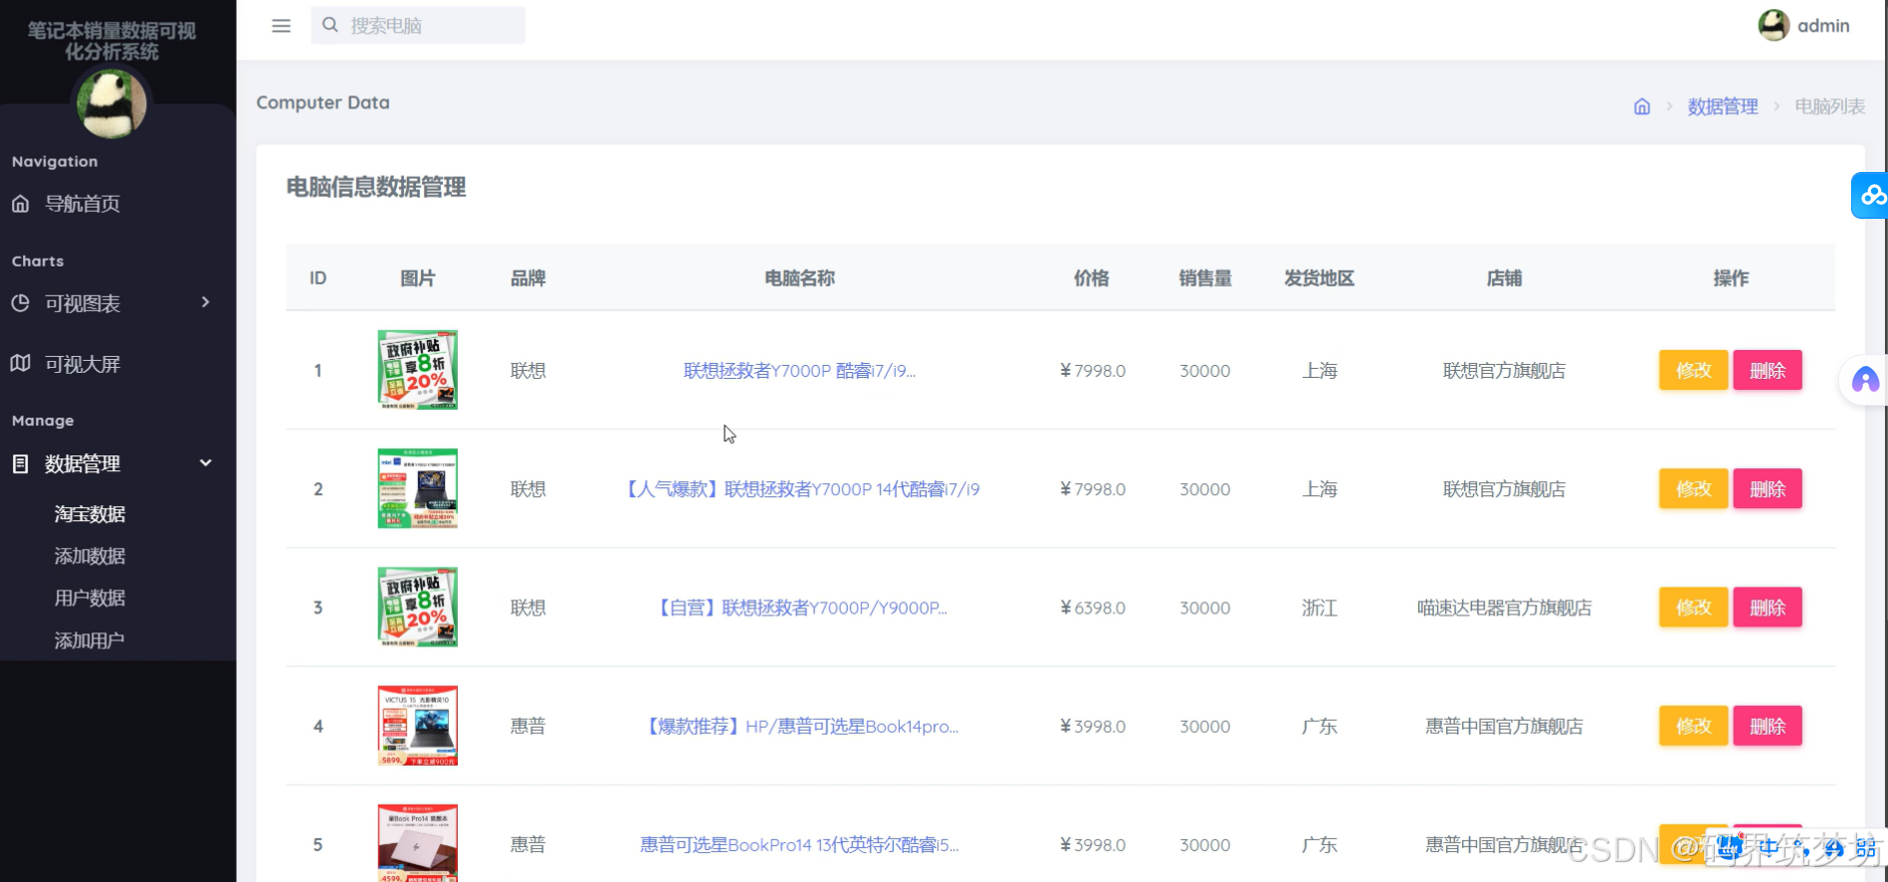Click 删除 button for row 1

pos(1768,370)
